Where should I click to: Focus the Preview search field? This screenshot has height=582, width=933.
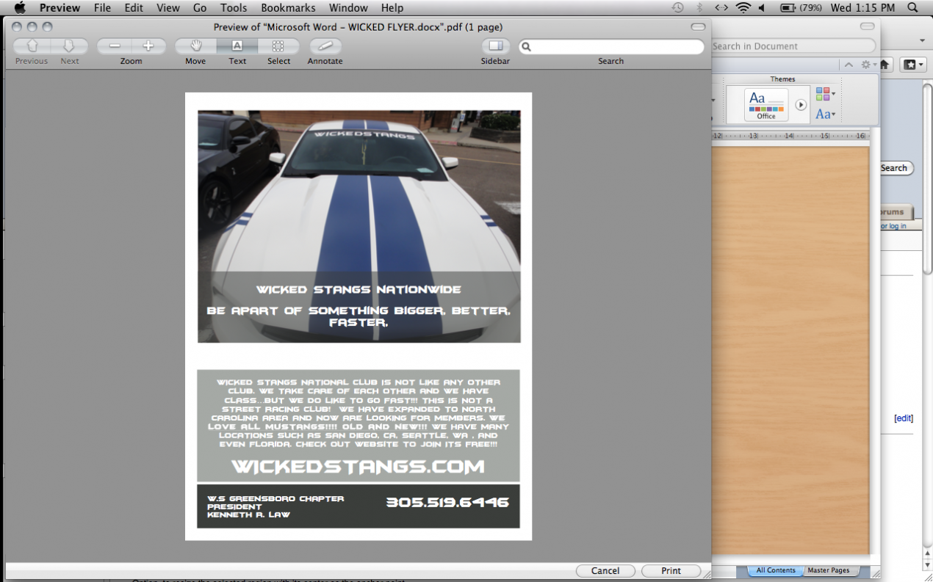coord(611,46)
